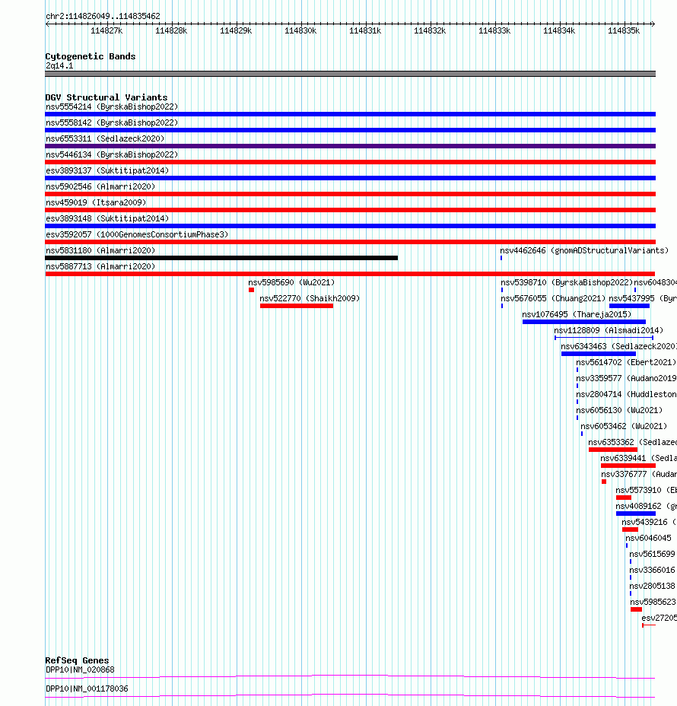677x706 pixels.
Task: Click the nsv6056130 (Wu2021) label
Action: point(619,410)
